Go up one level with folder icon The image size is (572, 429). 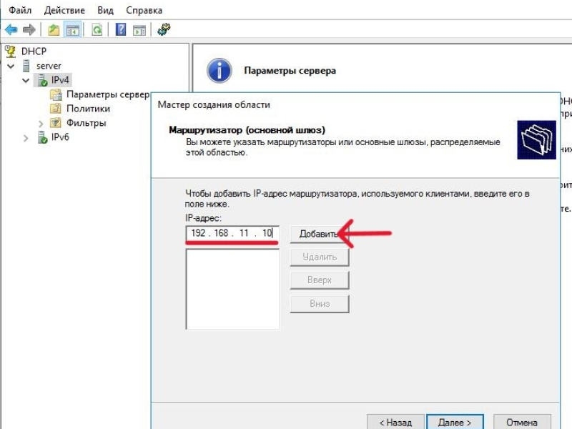coord(54,29)
